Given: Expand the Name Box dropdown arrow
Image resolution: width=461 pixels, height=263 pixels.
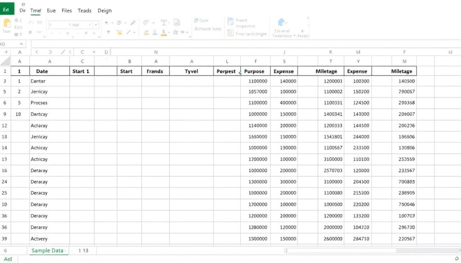Looking at the screenshot, I should point(21,44).
